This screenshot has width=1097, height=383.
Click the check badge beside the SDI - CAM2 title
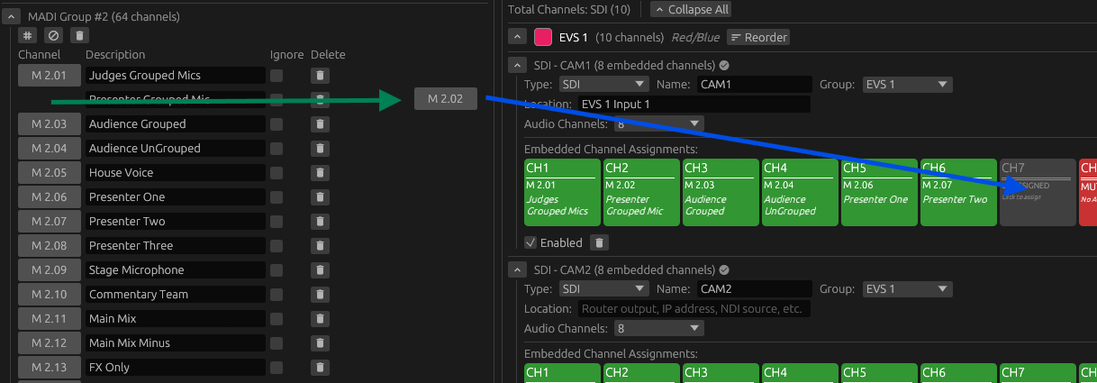point(724,269)
